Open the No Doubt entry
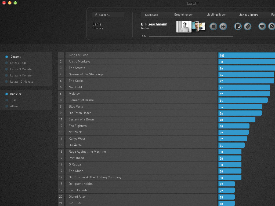275x206 pixels. 141,87
